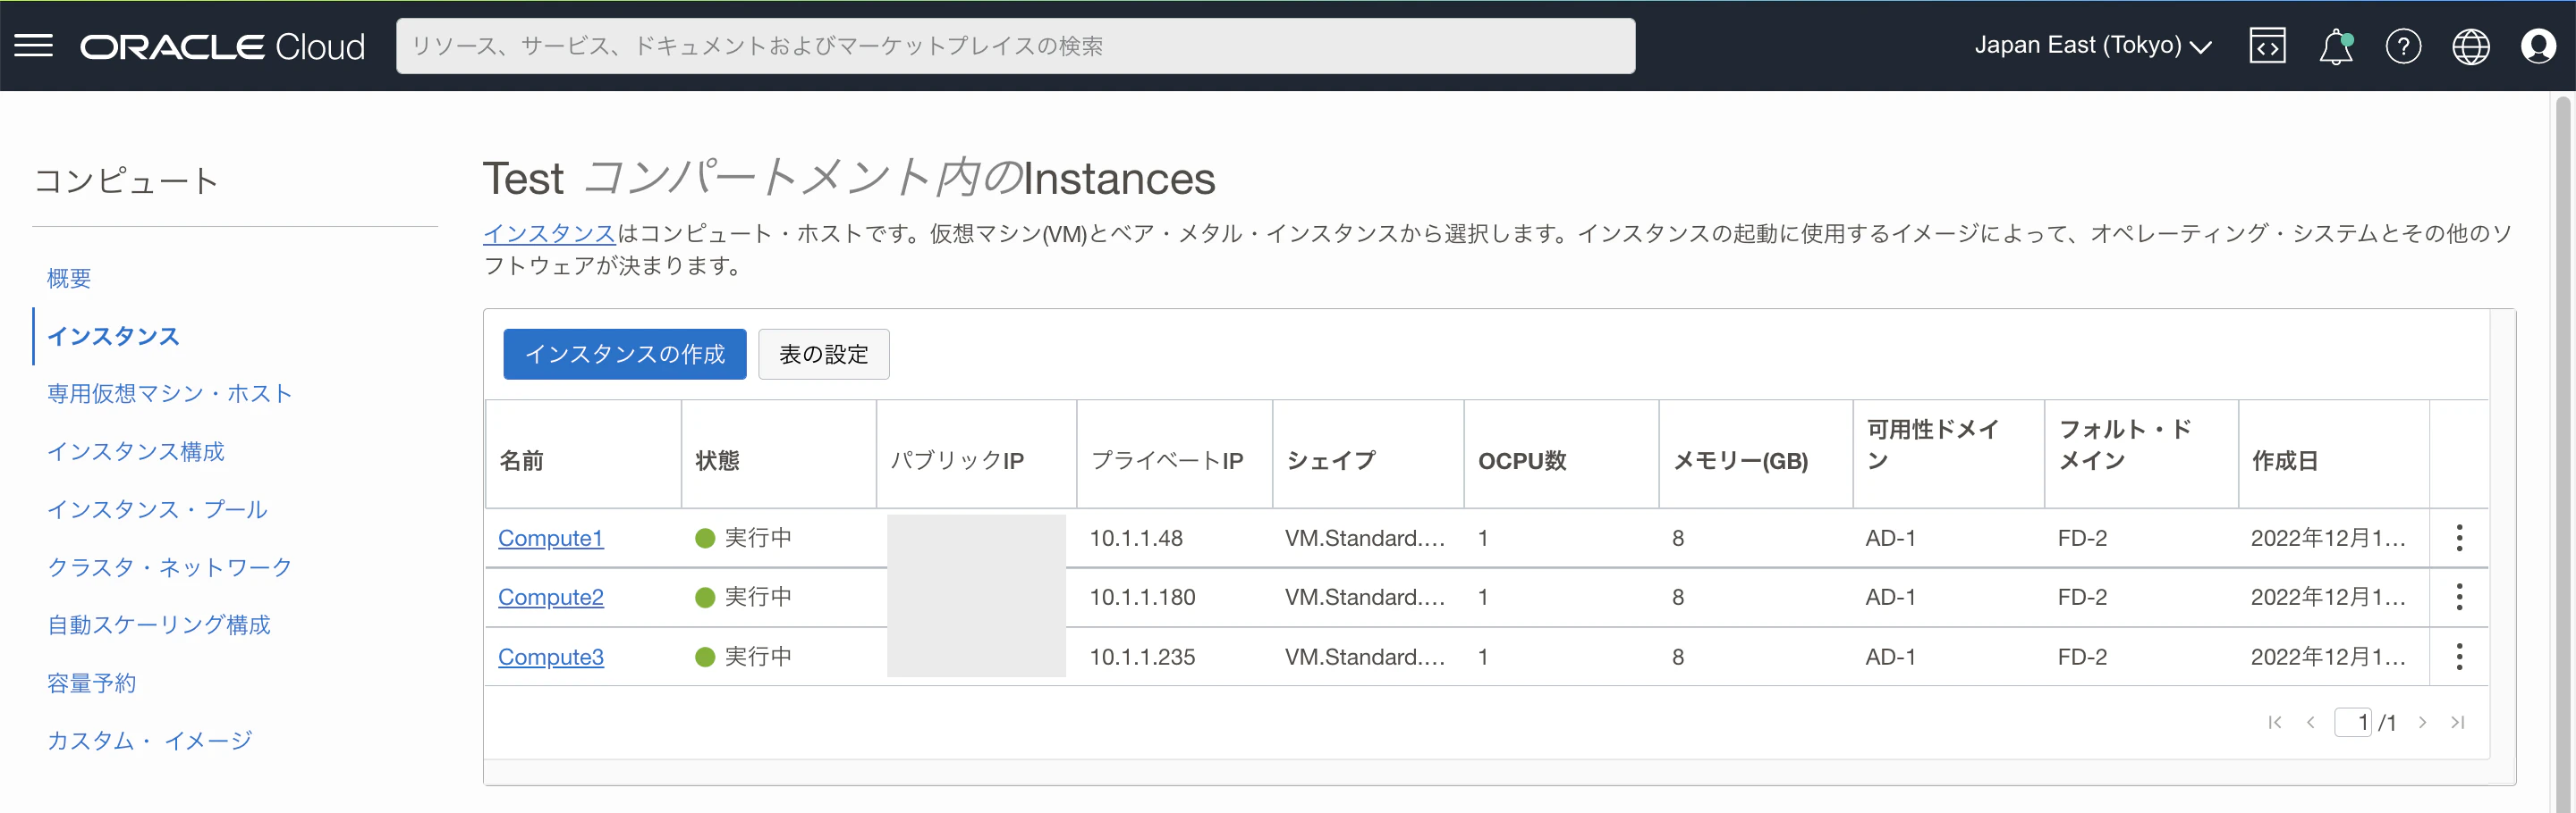Open 専用仮想マシン・ホスト in sidebar
This screenshot has height=813, width=2576.
pos(170,393)
